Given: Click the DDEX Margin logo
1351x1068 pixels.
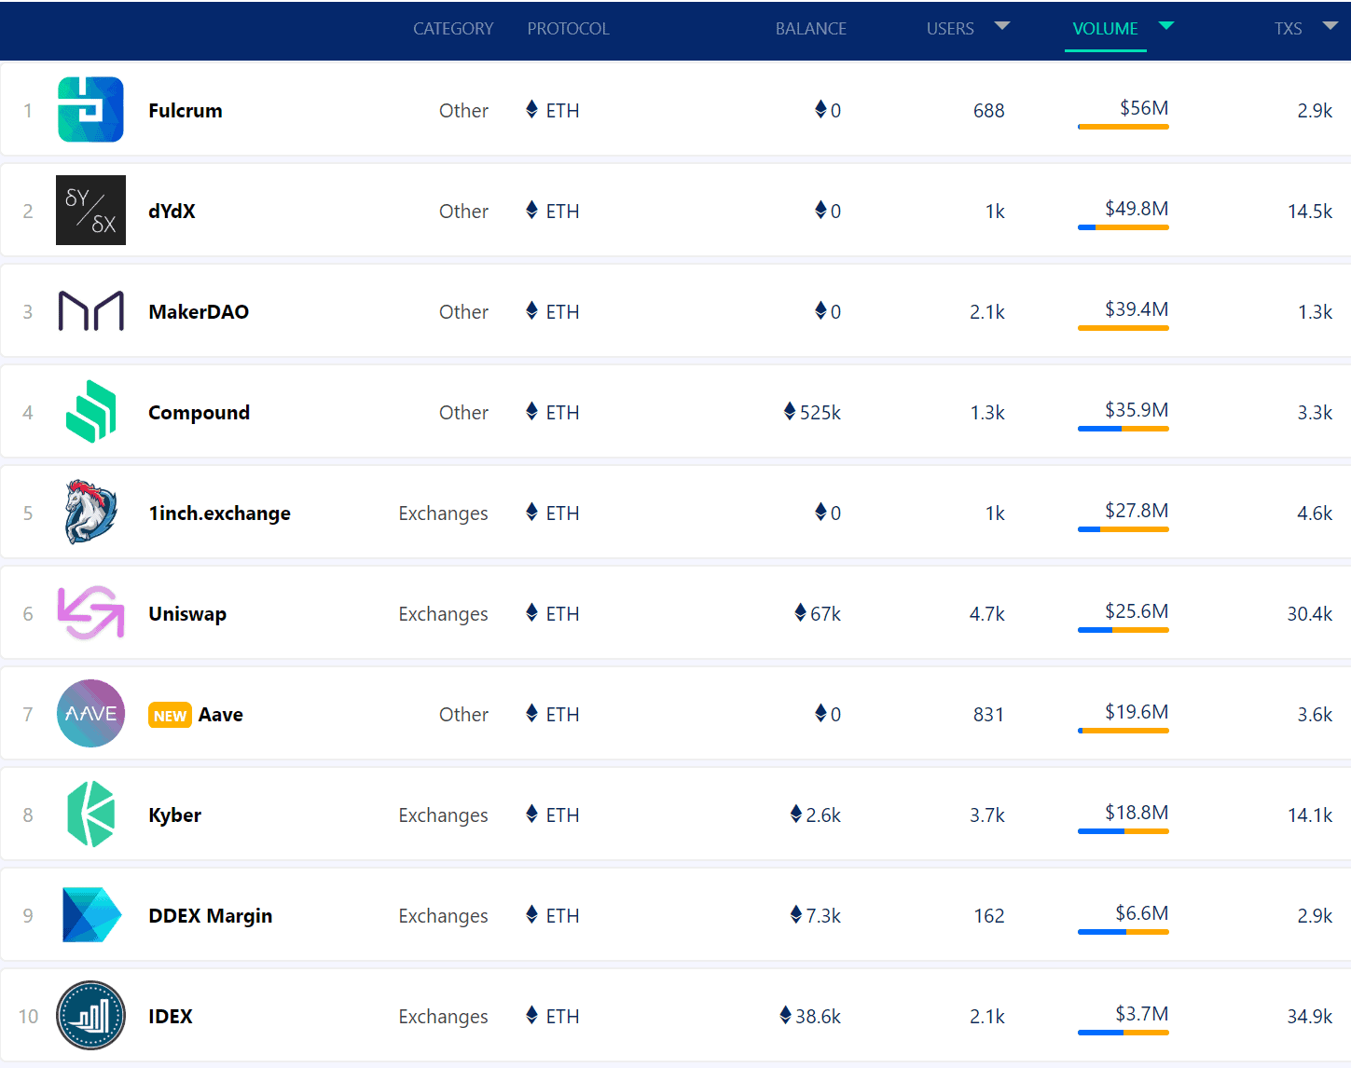Looking at the screenshot, I should [90, 915].
